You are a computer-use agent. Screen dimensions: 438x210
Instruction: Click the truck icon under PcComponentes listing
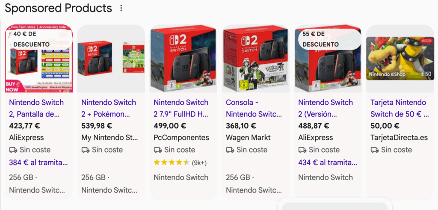pyautogui.click(x=158, y=150)
